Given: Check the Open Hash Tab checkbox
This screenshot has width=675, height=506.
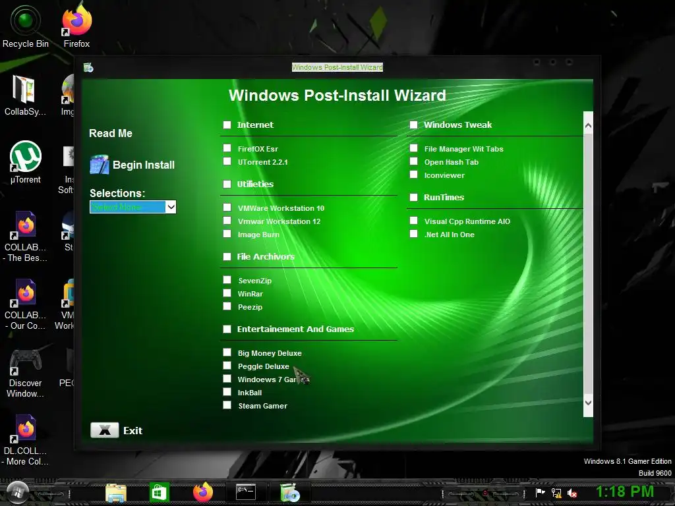Looking at the screenshot, I should click(x=414, y=161).
